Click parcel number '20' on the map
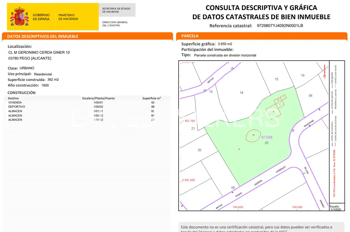Viewport: 350px width, 232px height. coord(199,150)
